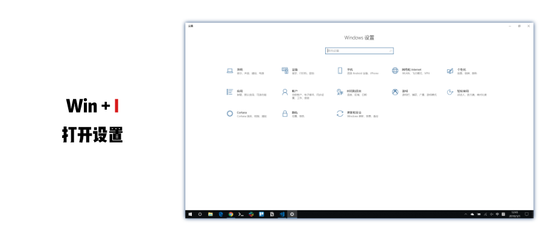Click the Cortana circle on the taskbar
This screenshot has width=543, height=241.
[200, 214]
